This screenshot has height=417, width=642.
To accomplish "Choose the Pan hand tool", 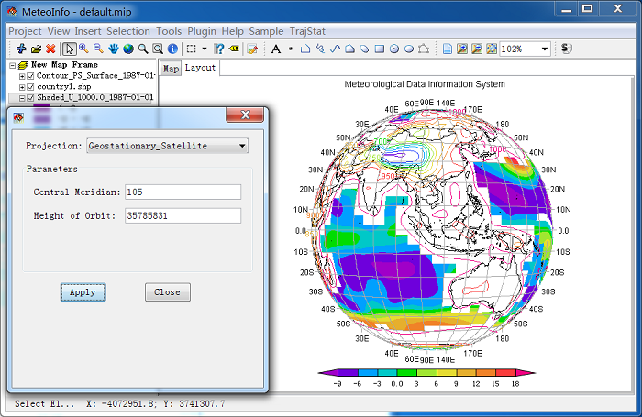I will pos(114,49).
